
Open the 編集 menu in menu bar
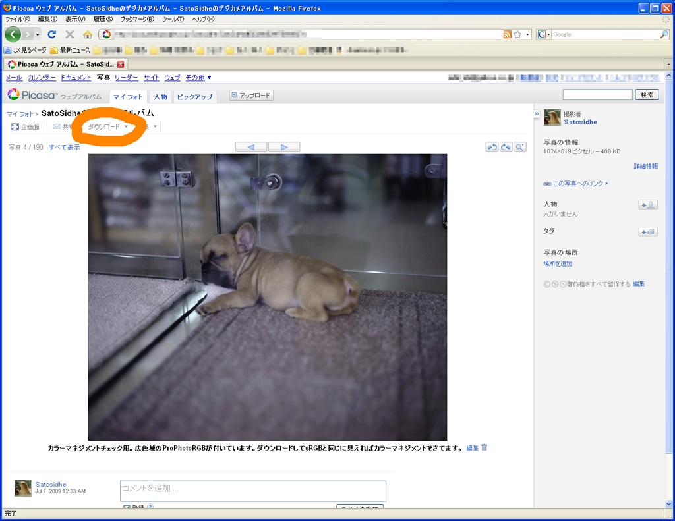pos(47,19)
